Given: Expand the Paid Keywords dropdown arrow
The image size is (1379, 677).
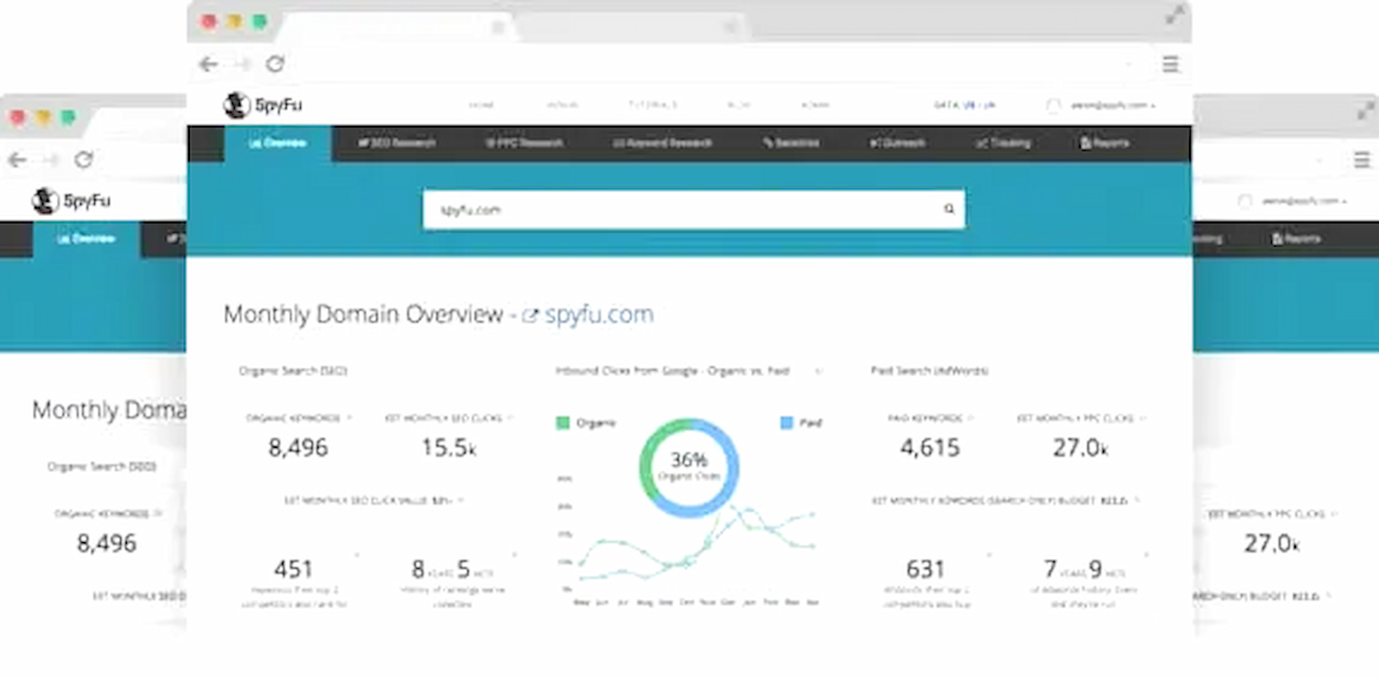Looking at the screenshot, I should [971, 418].
